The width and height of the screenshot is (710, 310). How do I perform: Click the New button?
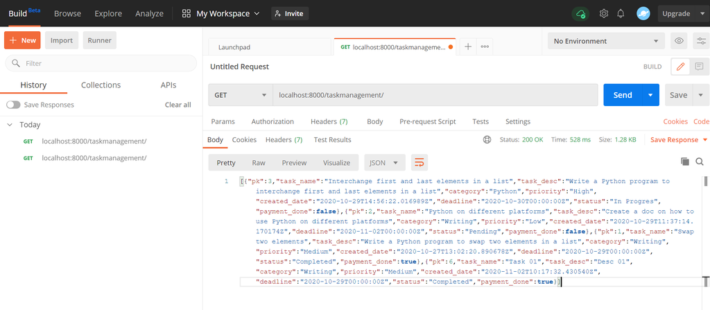click(x=22, y=40)
